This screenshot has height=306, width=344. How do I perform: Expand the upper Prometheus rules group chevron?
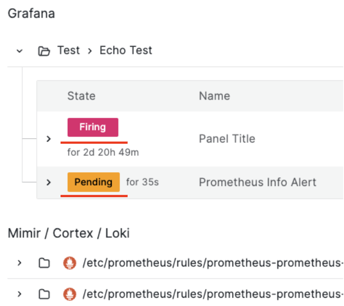click(20, 263)
